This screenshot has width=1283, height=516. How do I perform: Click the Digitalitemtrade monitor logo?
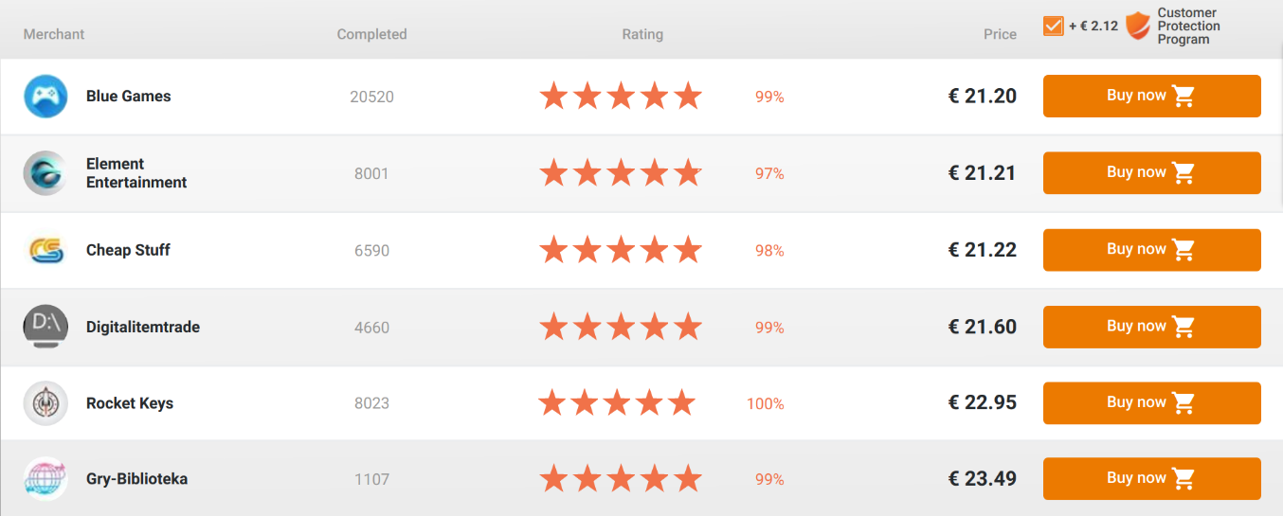click(45, 327)
